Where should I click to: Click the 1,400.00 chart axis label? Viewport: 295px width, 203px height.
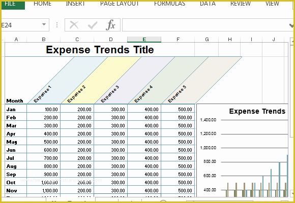click(208, 120)
